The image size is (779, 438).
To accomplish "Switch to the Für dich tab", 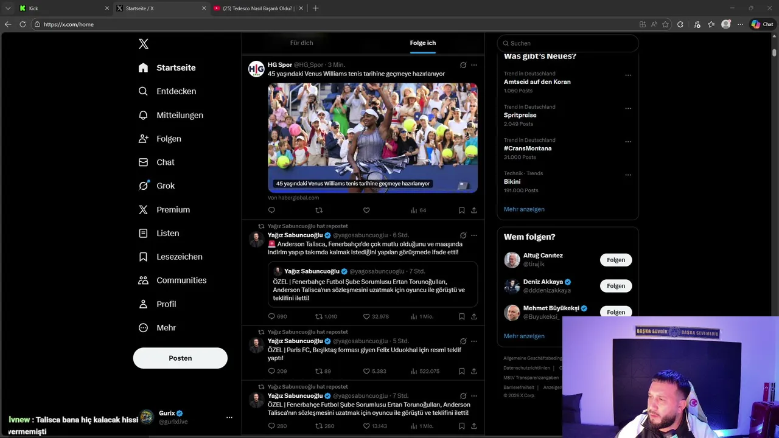I will pyautogui.click(x=301, y=43).
